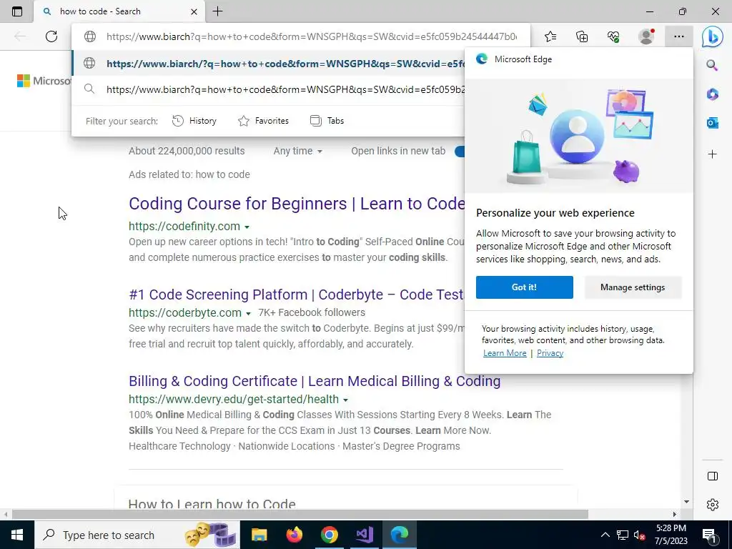Filter search by Favorites

pos(263,121)
